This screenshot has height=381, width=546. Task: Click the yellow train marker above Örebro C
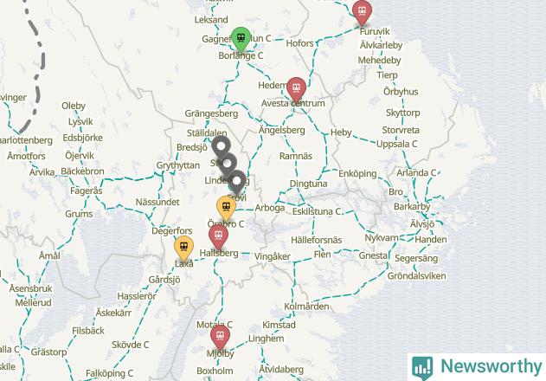tap(226, 208)
